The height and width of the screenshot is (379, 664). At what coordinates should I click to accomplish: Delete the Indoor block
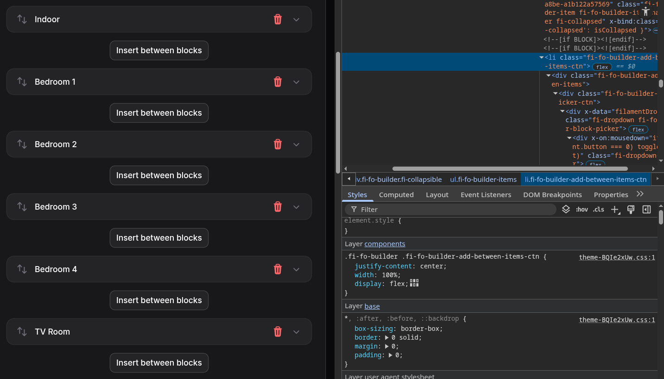click(278, 19)
